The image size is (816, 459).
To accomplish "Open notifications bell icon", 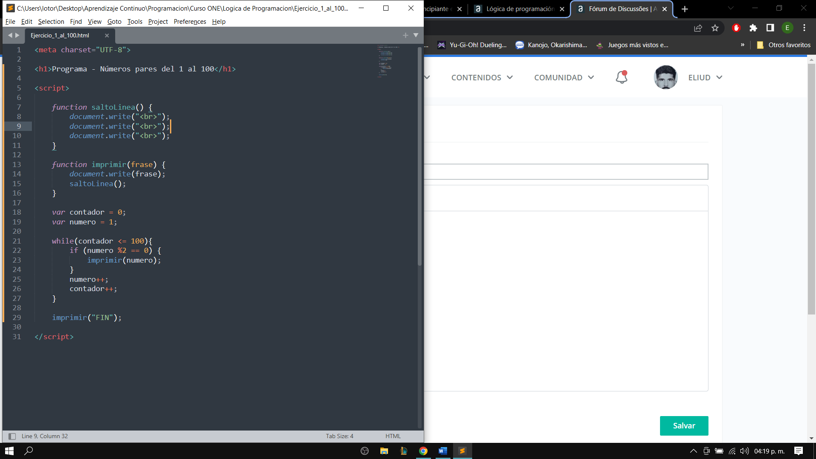I will coord(622,77).
